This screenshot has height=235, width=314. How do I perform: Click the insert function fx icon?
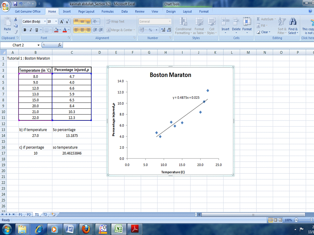click(60, 45)
